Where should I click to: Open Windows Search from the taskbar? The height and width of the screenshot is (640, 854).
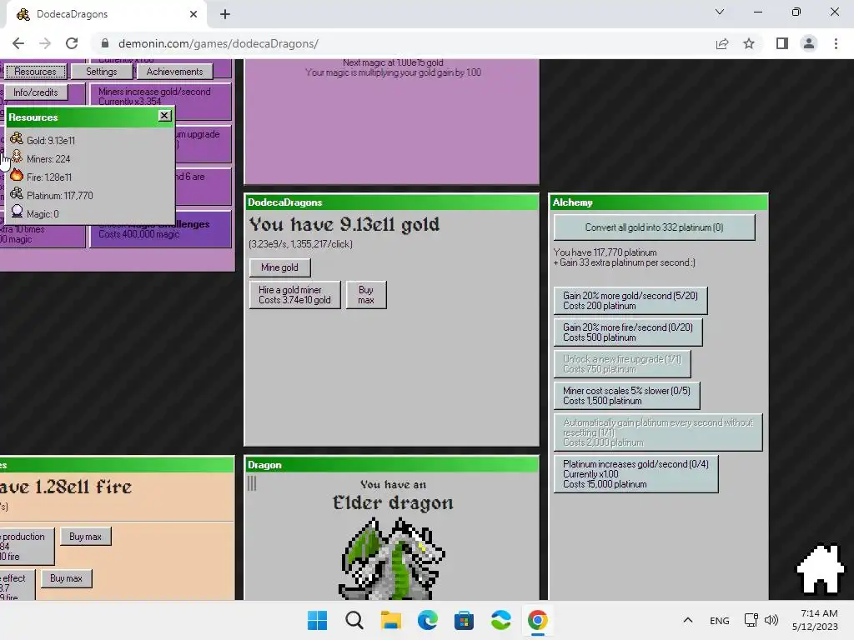click(x=354, y=620)
